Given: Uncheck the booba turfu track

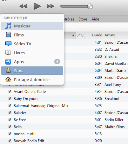Looking at the screenshot, I should (x=10, y=134).
